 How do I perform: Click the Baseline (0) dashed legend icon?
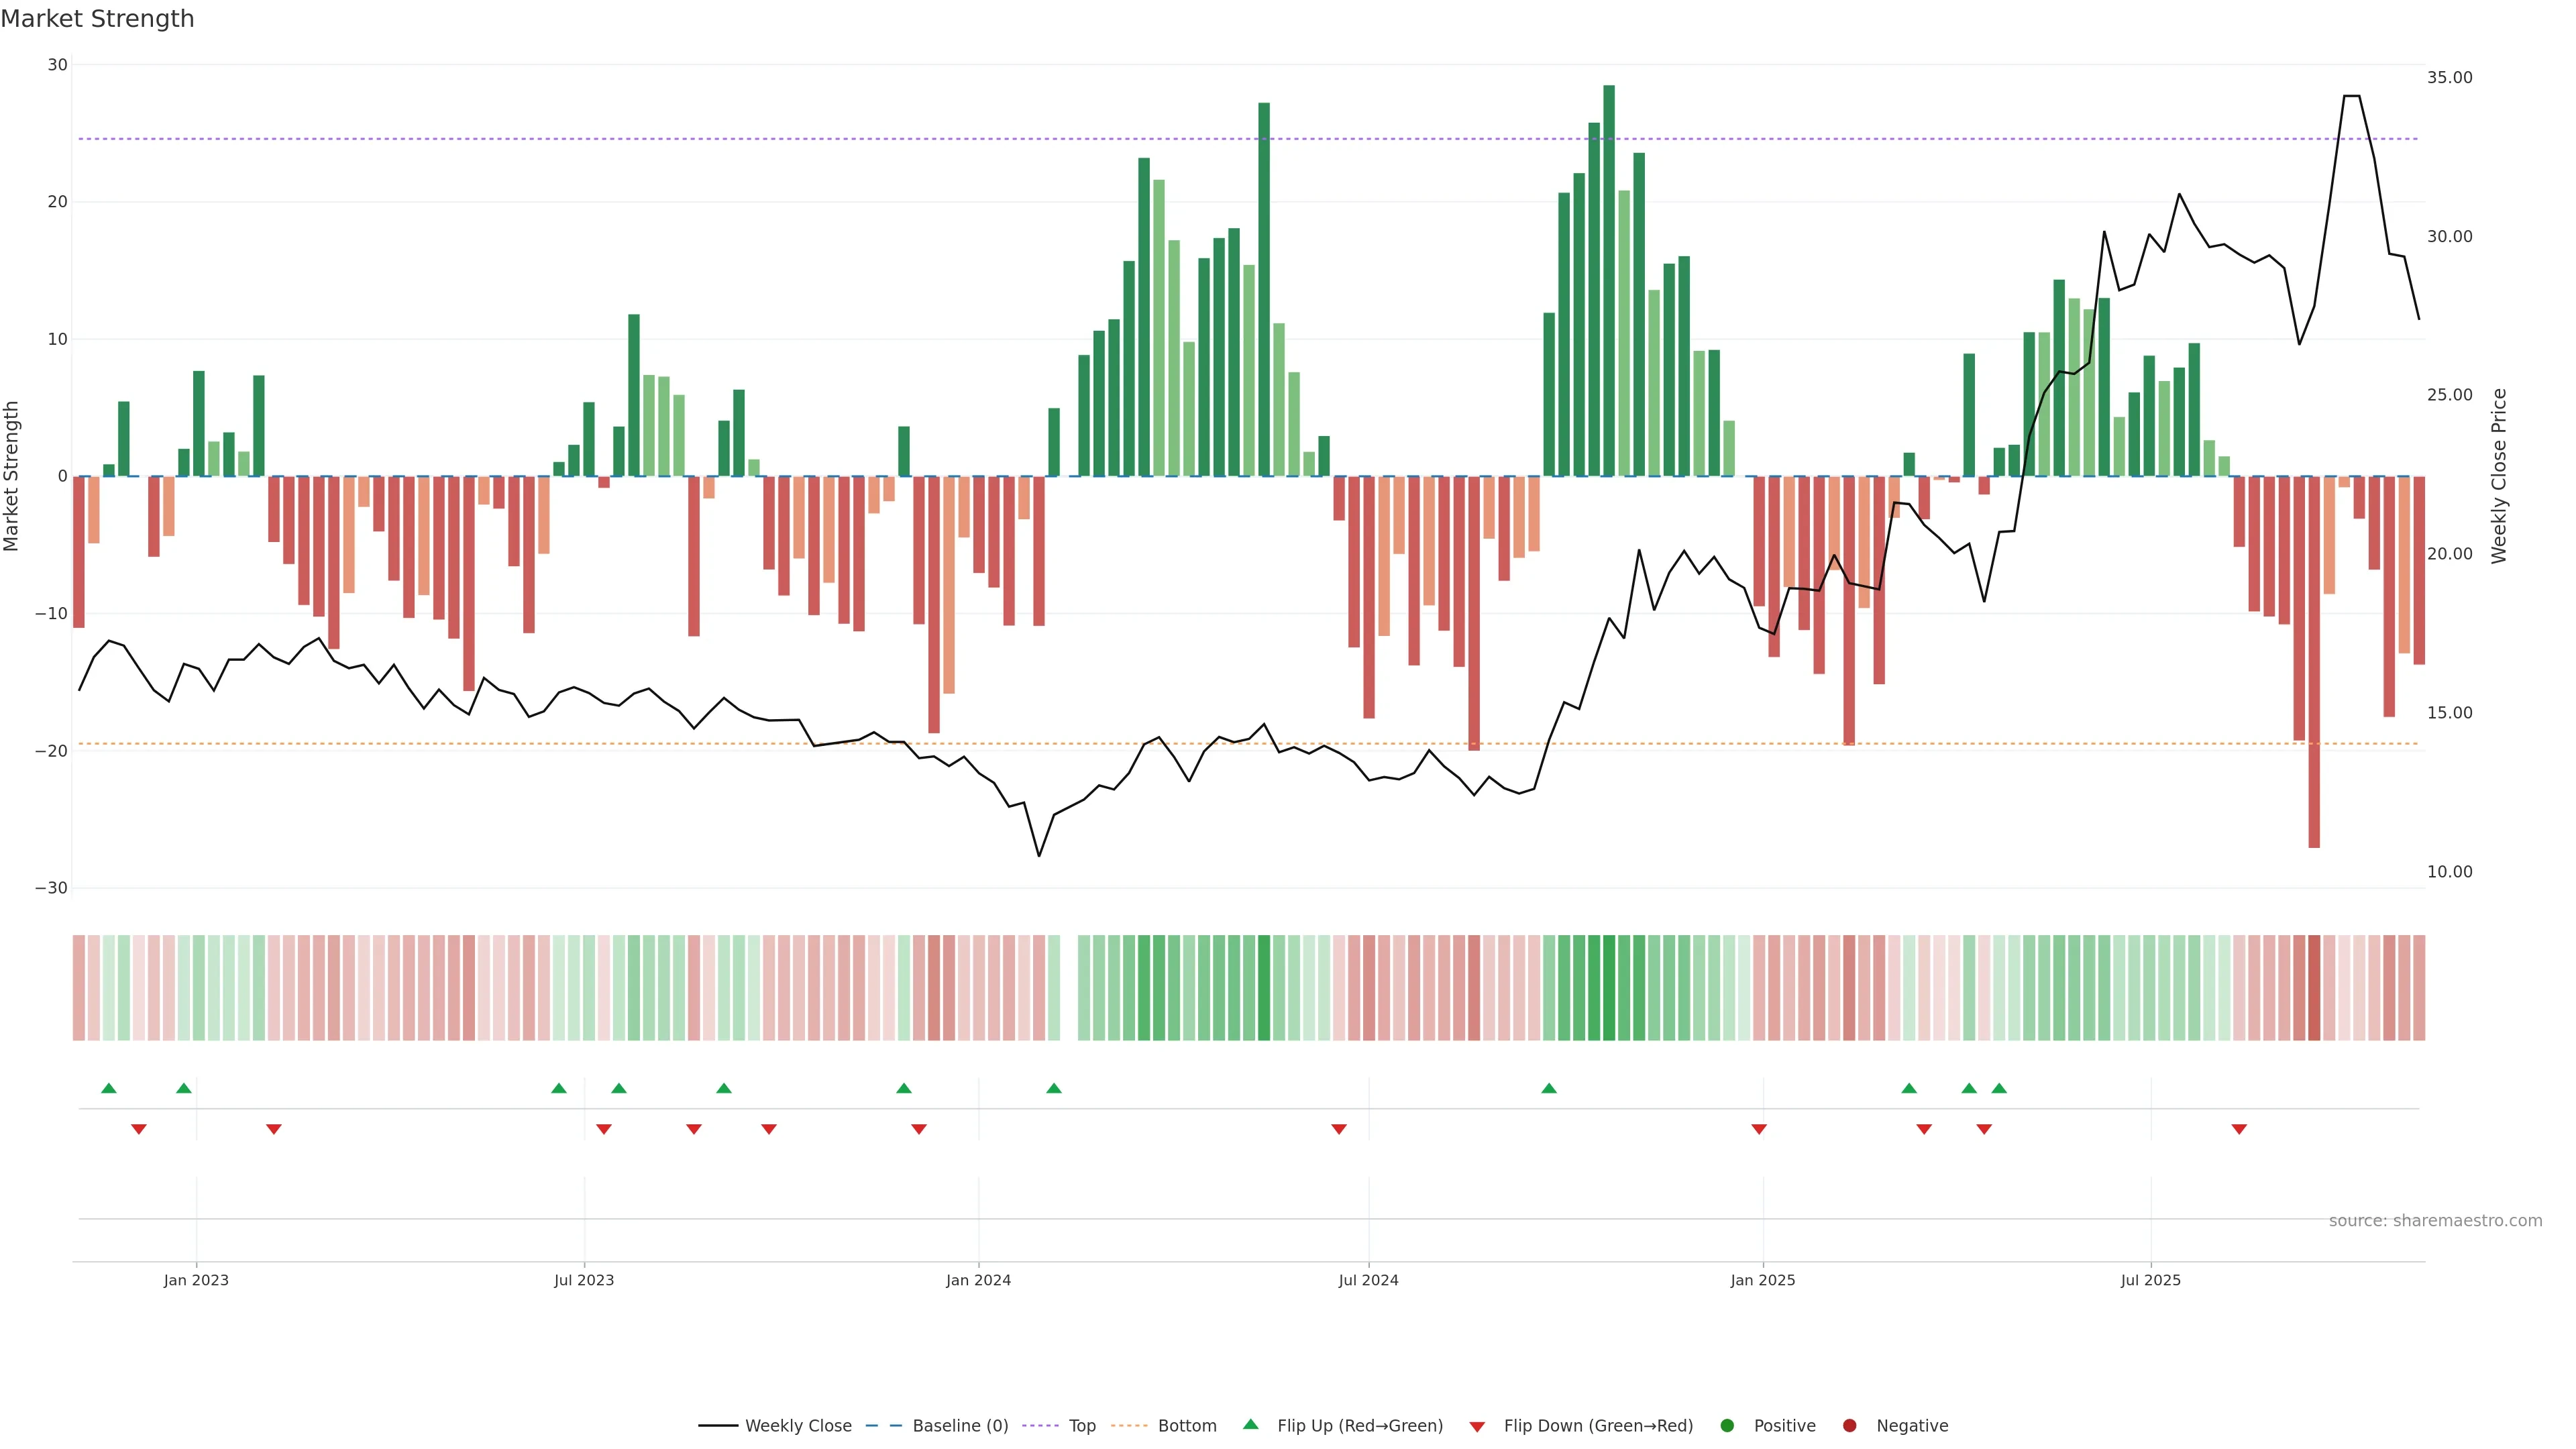tap(883, 1426)
